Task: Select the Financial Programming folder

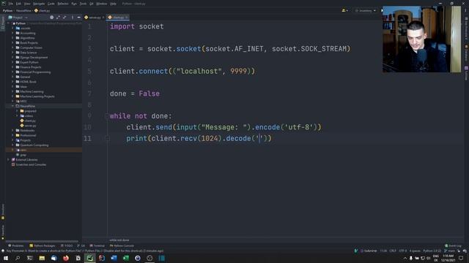Action: click(35, 72)
